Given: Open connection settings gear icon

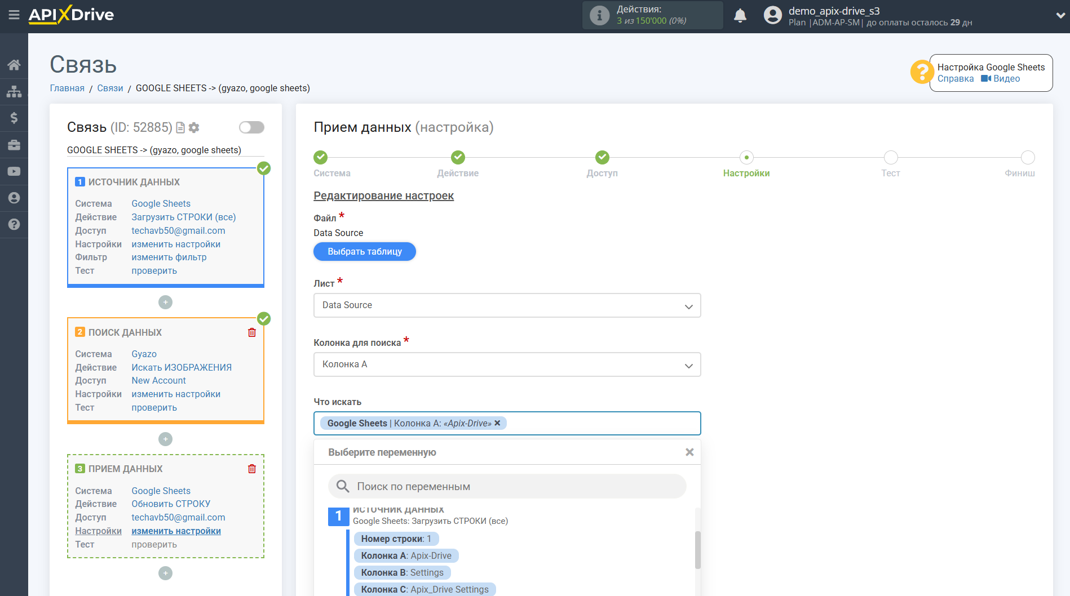Looking at the screenshot, I should point(194,128).
